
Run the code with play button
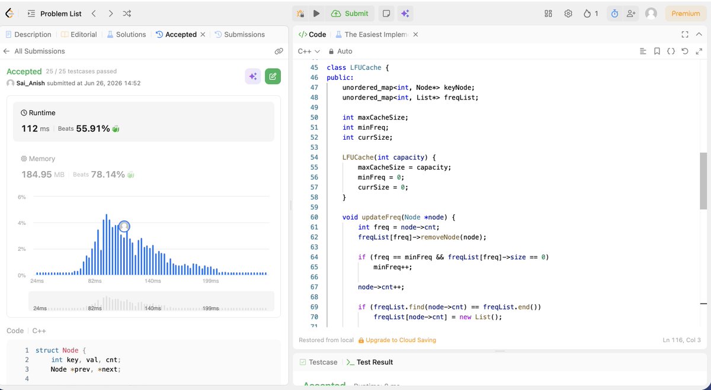(316, 13)
